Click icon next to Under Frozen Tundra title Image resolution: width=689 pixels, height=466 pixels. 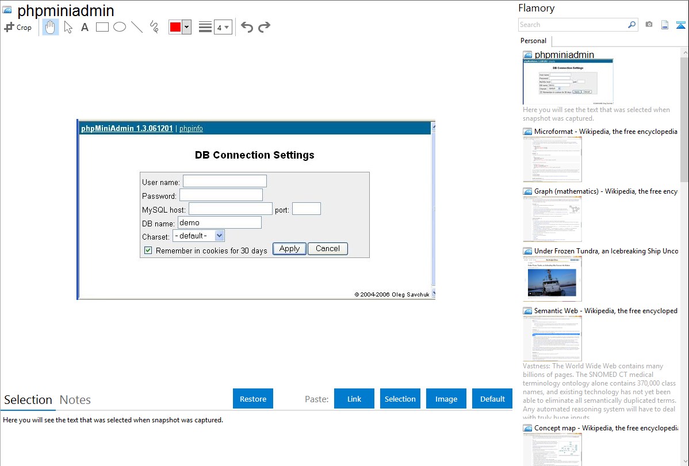point(527,251)
